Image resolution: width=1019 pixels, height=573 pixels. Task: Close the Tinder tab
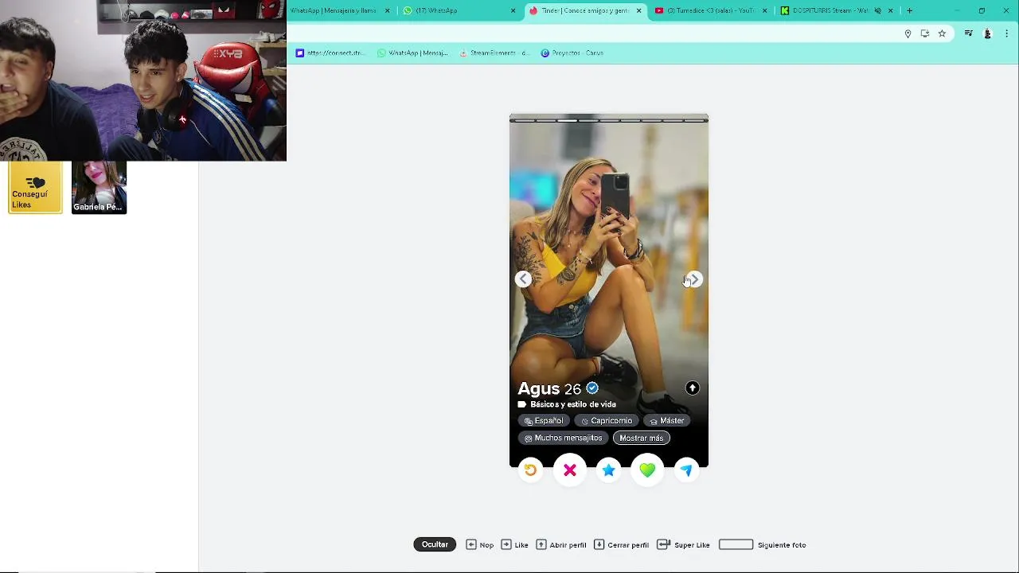638,10
